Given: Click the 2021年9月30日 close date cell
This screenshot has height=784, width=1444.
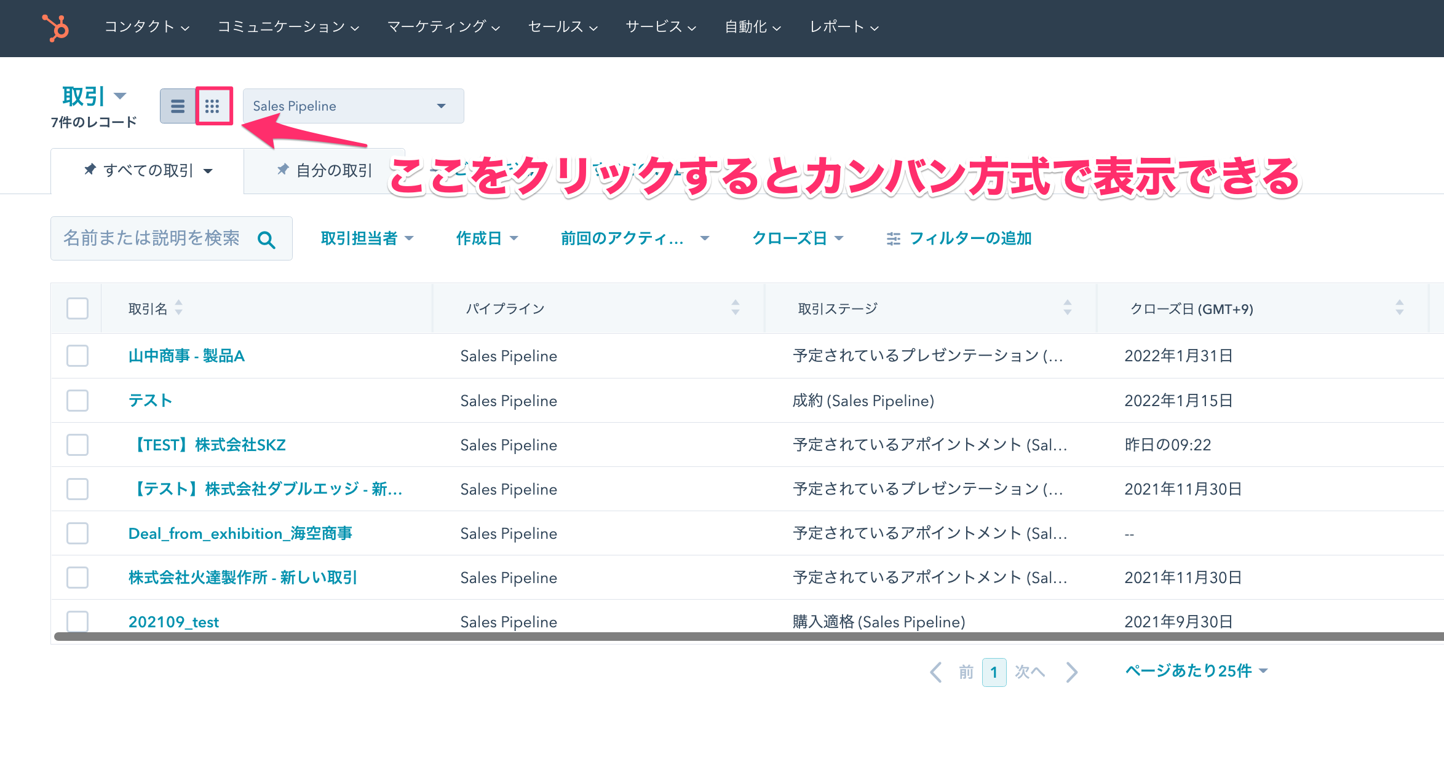Looking at the screenshot, I should tap(1178, 622).
